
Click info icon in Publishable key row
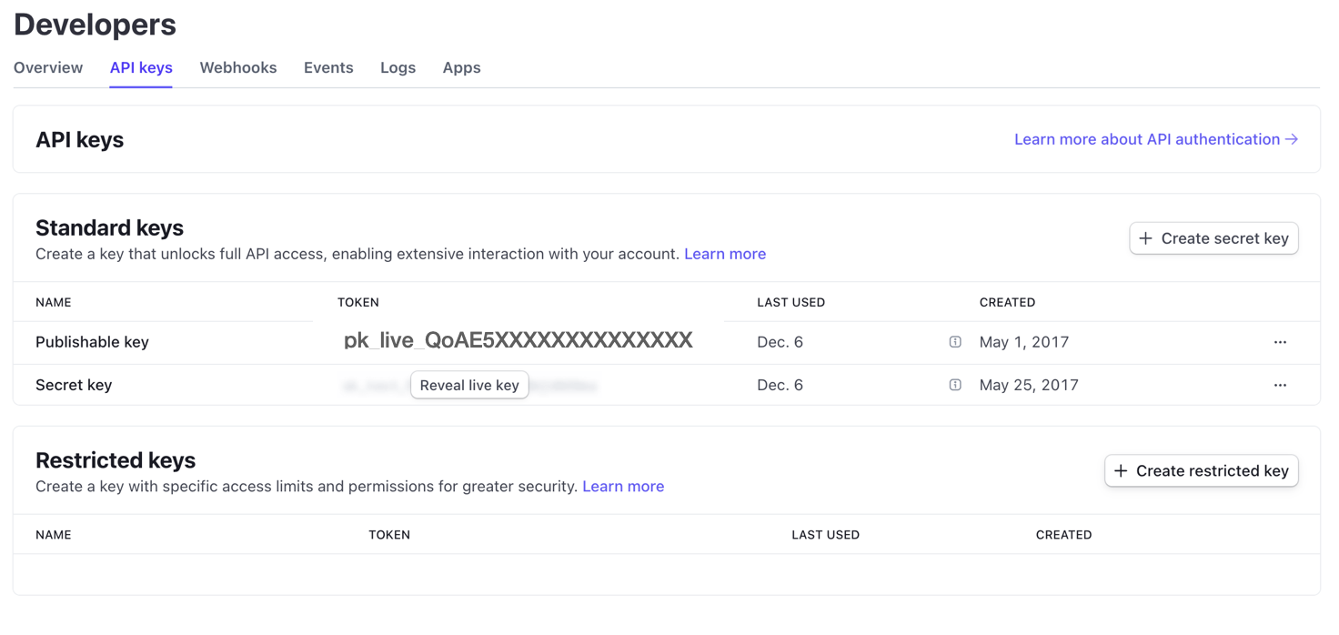coord(955,342)
